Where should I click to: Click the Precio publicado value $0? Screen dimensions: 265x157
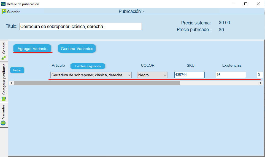point(221,30)
